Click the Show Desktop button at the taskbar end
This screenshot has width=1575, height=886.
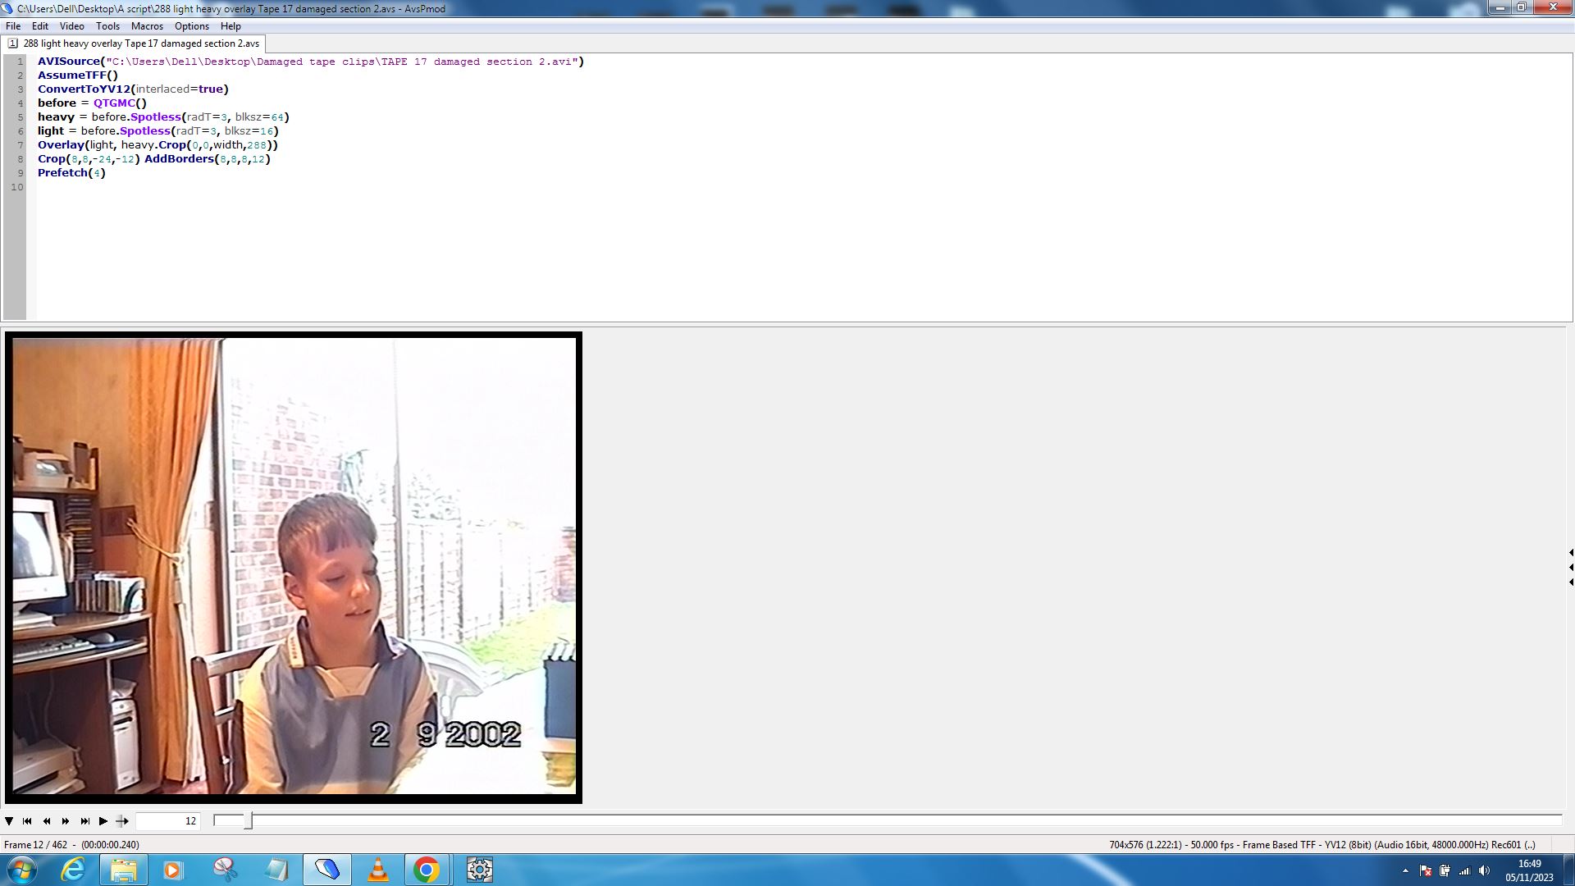coord(1568,870)
